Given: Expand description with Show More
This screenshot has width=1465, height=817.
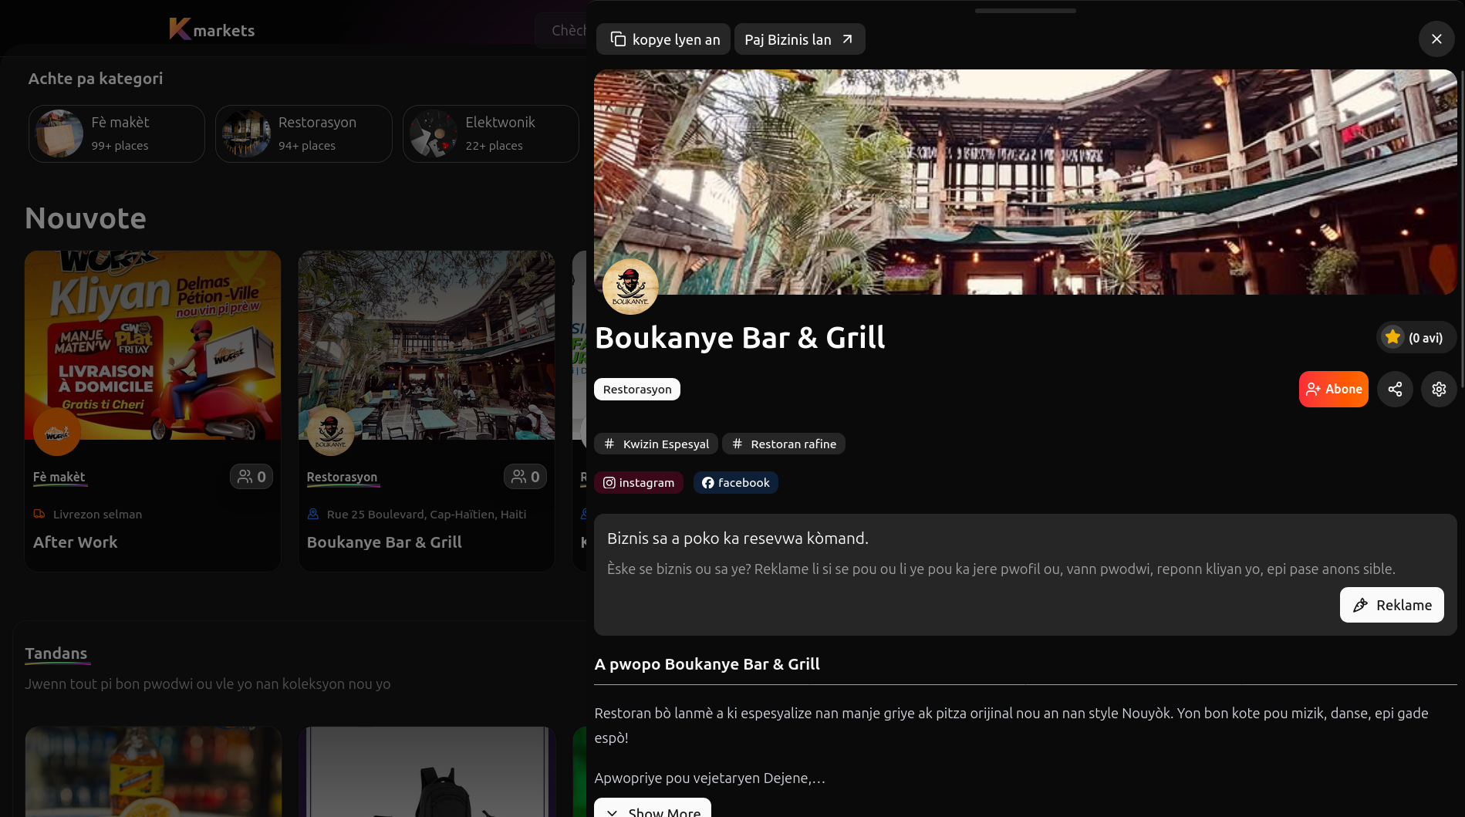Looking at the screenshot, I should pyautogui.click(x=653, y=808).
